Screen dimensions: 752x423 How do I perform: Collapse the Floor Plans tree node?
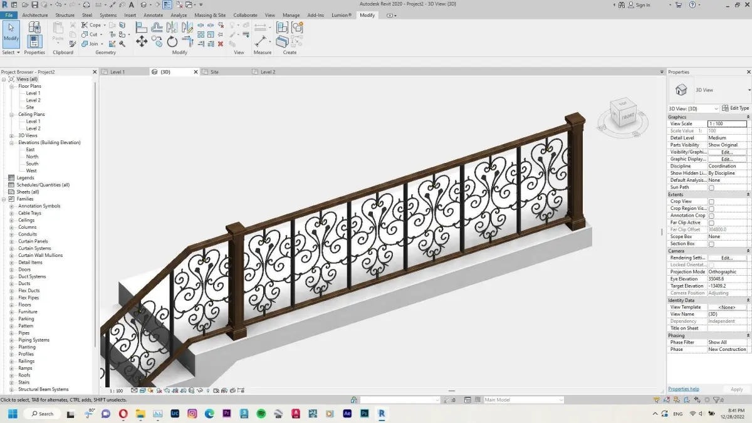click(x=12, y=86)
